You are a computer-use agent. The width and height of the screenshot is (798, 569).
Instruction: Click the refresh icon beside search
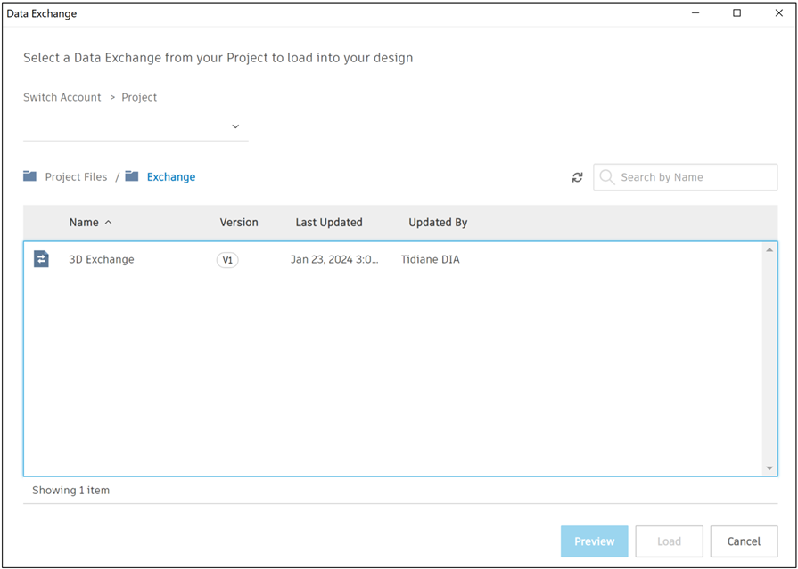(577, 177)
